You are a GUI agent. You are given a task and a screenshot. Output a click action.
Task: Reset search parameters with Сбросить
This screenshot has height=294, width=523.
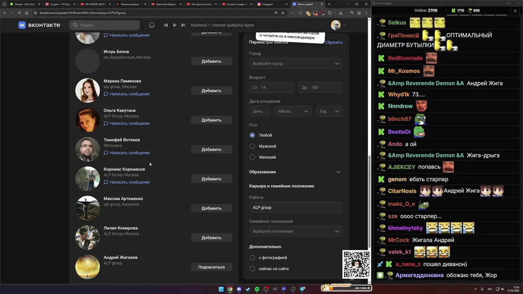tap(334, 42)
